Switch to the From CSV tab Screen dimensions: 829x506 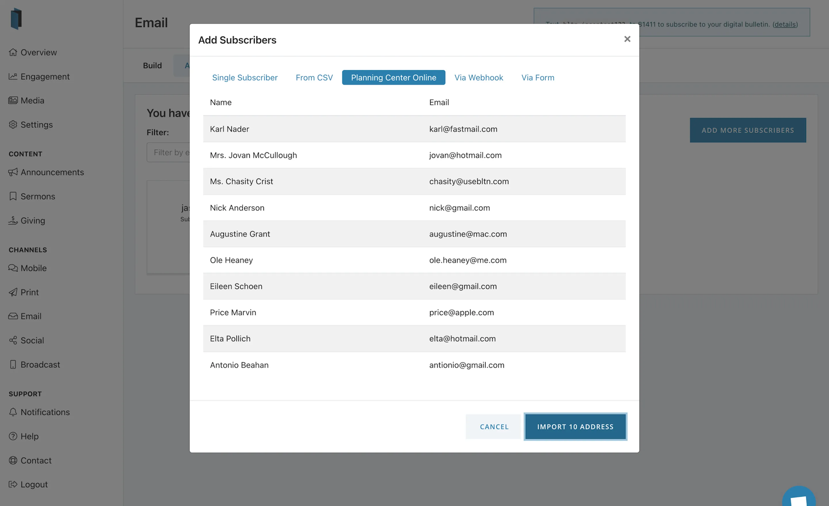pyautogui.click(x=314, y=77)
